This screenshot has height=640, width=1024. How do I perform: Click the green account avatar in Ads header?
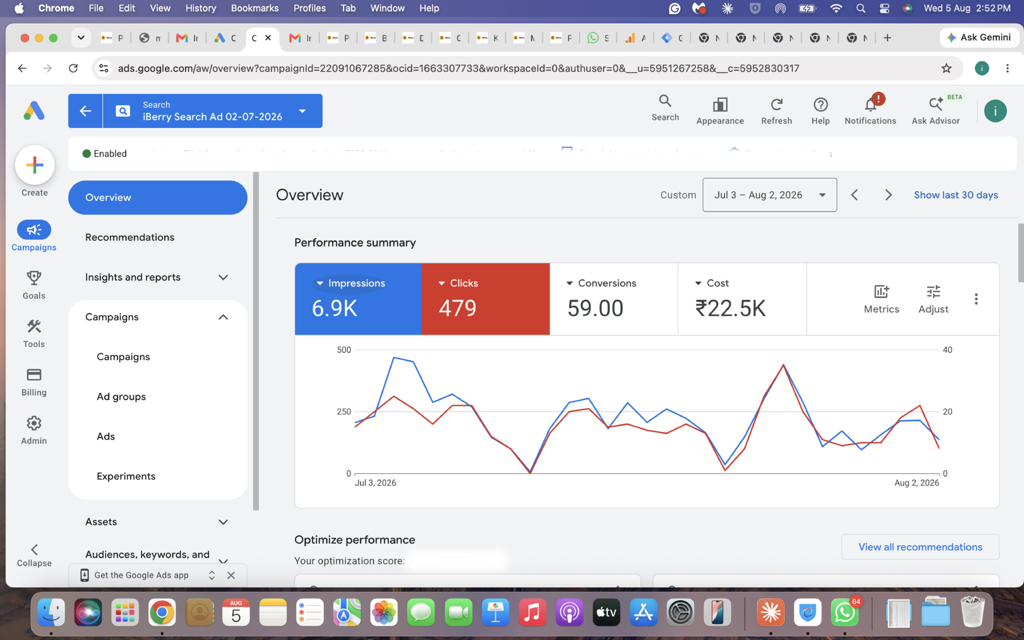pos(995,111)
